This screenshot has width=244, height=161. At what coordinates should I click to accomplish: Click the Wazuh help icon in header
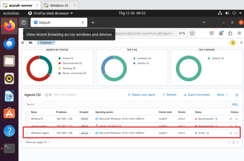click(x=241, y=43)
